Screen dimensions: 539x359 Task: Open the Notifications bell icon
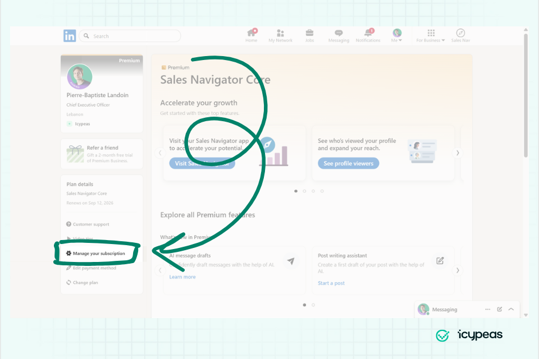pos(368,35)
